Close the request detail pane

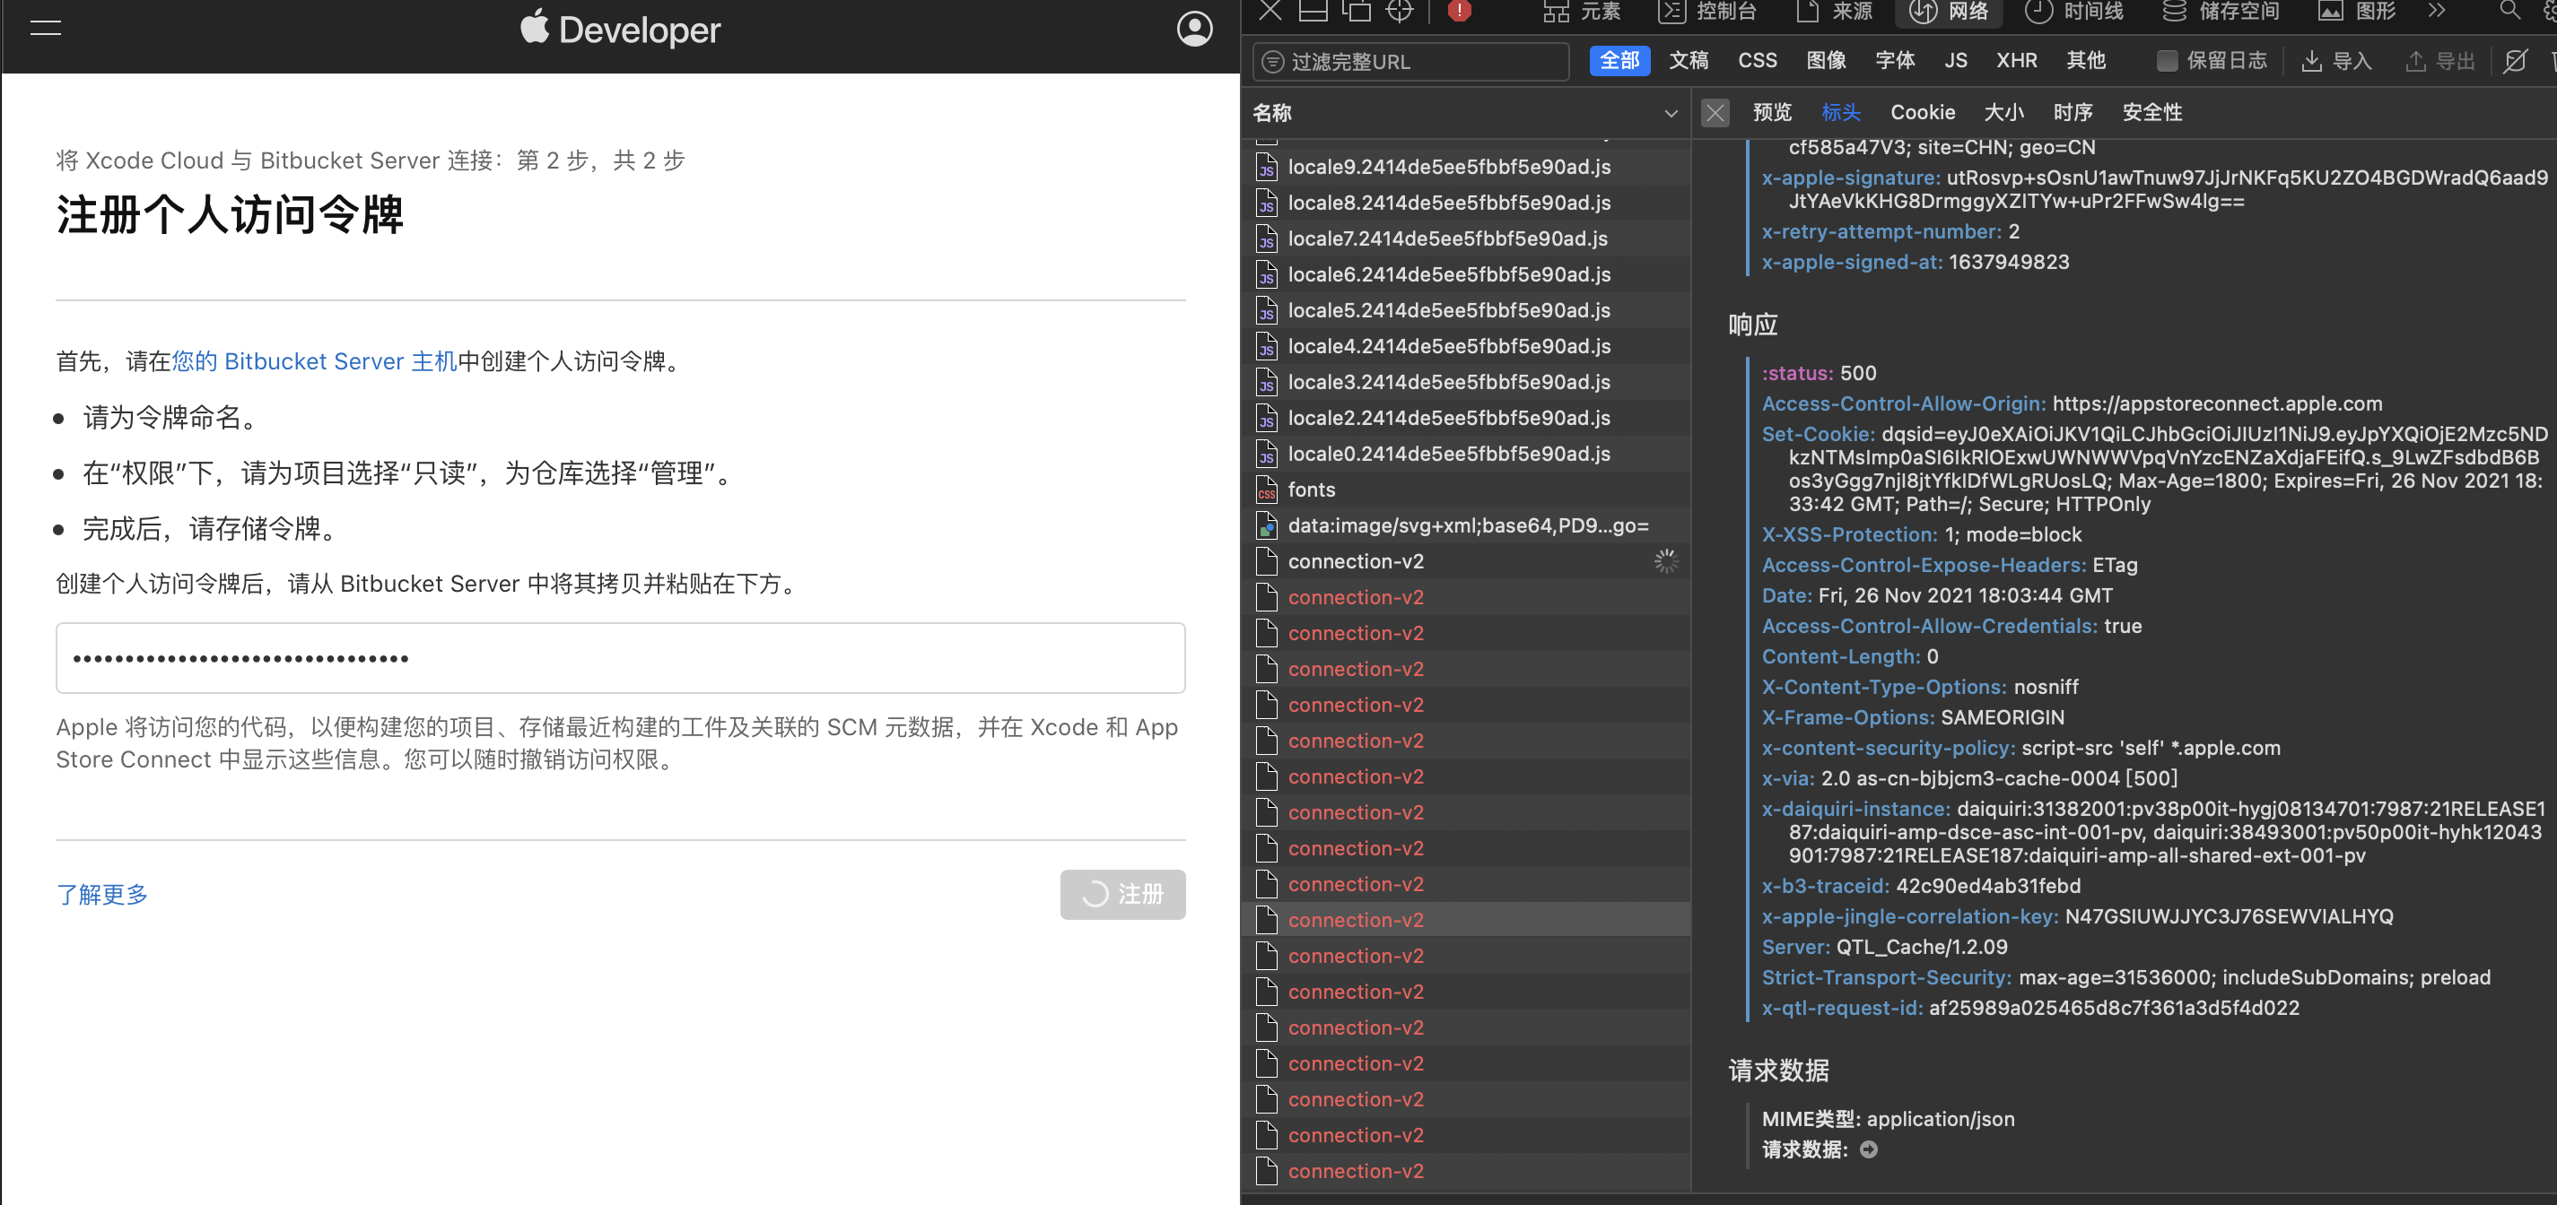[x=1715, y=113]
